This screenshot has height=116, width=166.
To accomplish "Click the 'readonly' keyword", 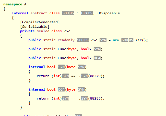I will [x=66, y=40].
